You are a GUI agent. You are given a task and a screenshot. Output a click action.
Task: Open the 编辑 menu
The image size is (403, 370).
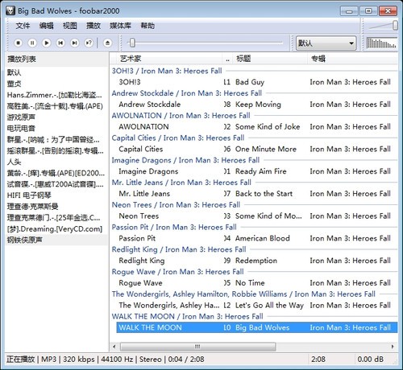point(46,26)
